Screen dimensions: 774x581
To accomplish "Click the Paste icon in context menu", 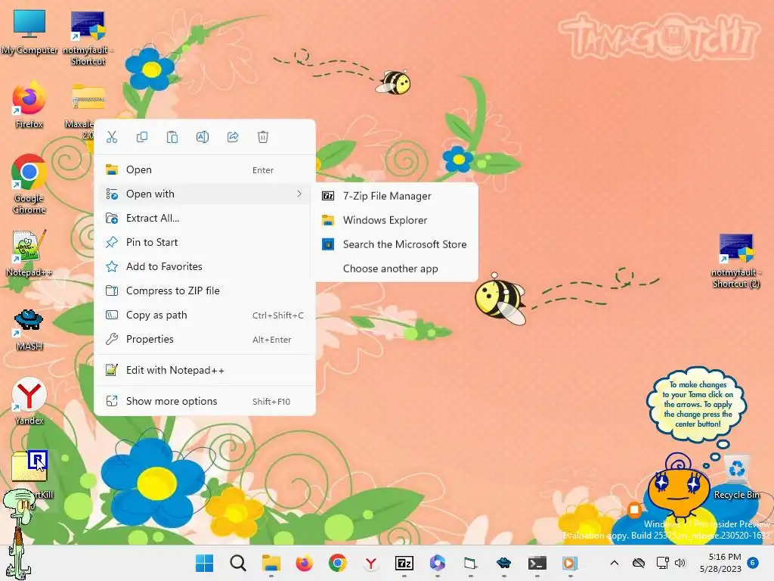I will 172,137.
